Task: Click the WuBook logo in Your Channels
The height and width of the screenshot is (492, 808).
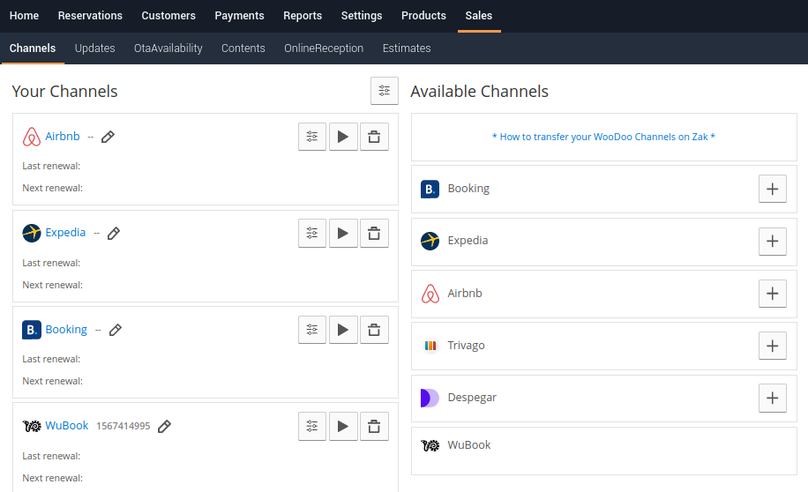Action: [32, 426]
